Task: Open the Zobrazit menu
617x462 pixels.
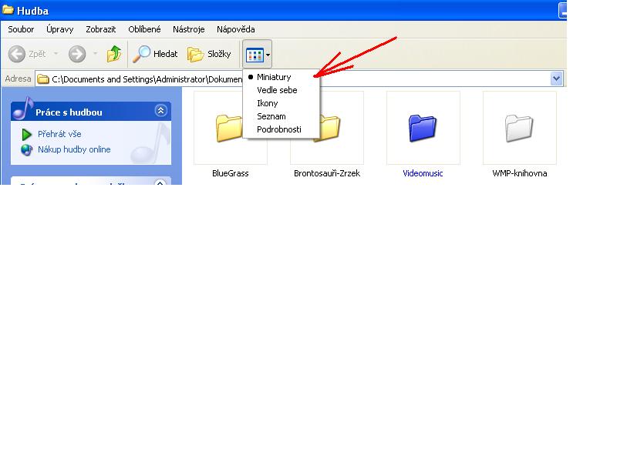Action: coord(101,29)
